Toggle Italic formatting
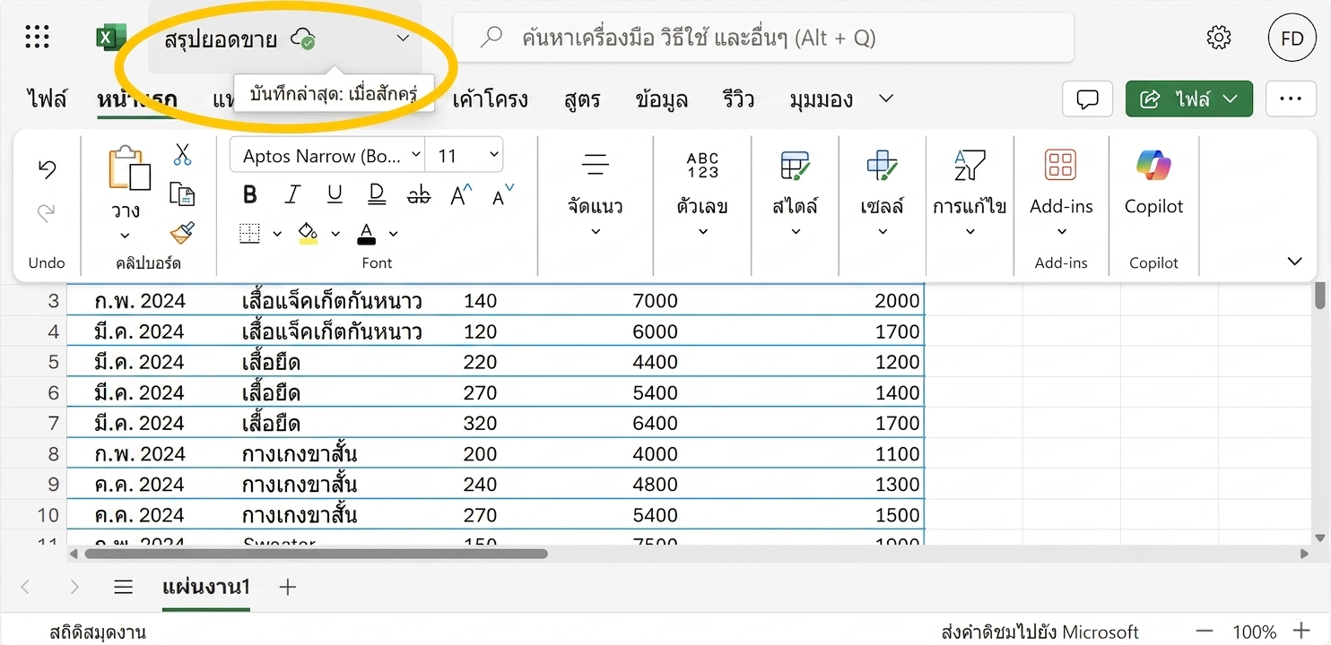The width and height of the screenshot is (1331, 645). pyautogui.click(x=292, y=194)
